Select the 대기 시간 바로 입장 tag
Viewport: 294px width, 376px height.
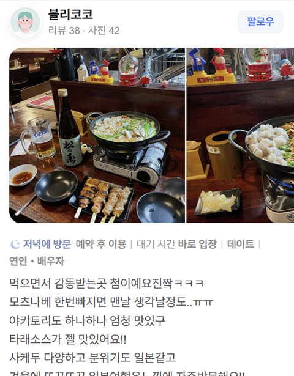(177, 244)
